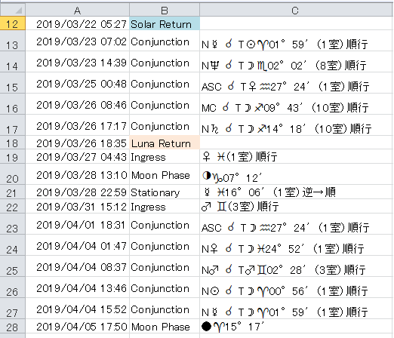Select row 22 header
Screen dimensions: 394x338
point(12,207)
